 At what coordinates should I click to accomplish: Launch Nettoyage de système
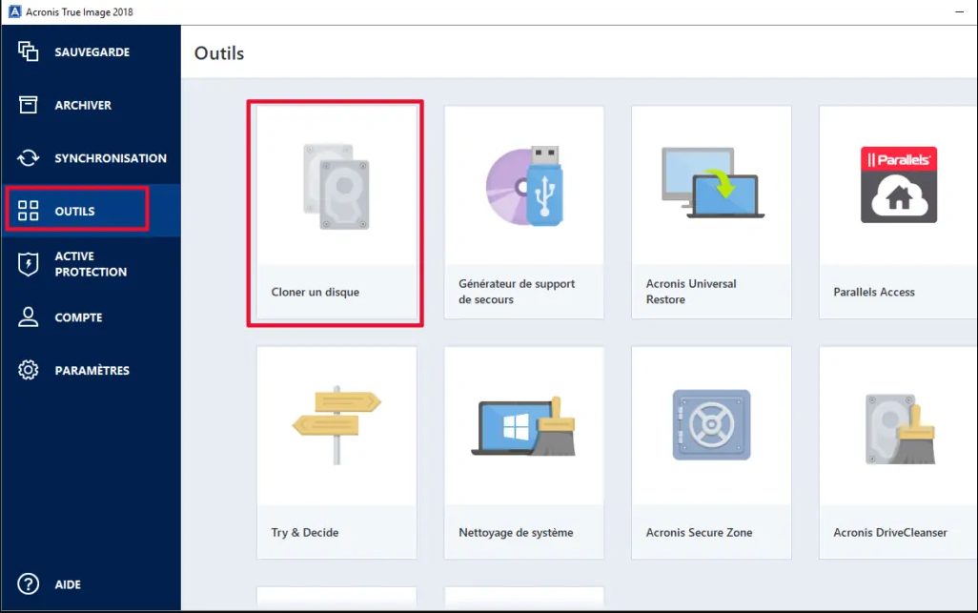pos(523,452)
